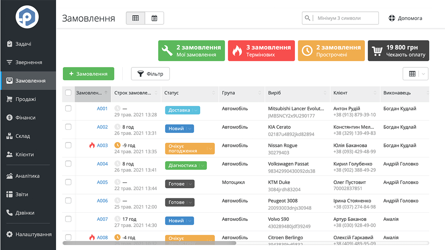Viewport: 445px width, 250px height.
Task: Open Готове status dropdown for A005
Action: pos(180,184)
